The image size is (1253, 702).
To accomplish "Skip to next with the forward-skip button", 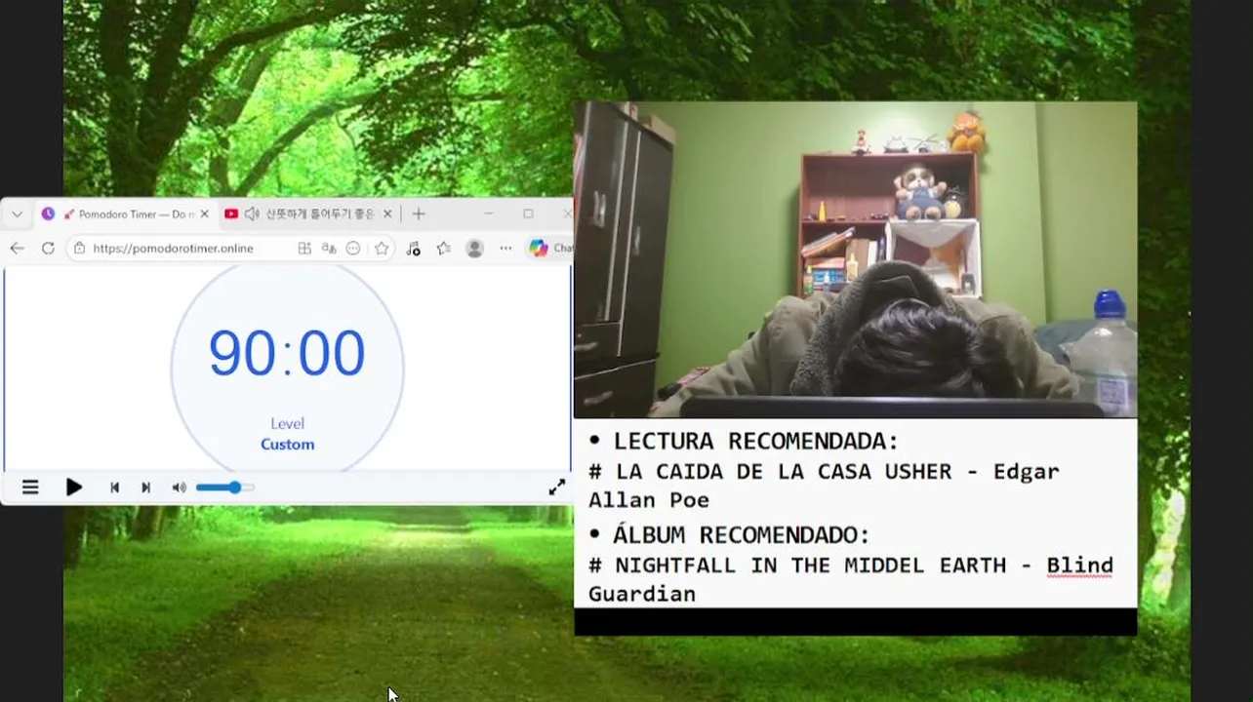I will point(145,487).
